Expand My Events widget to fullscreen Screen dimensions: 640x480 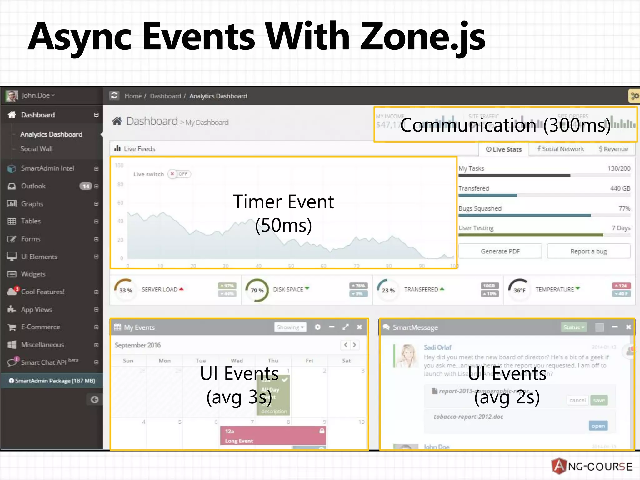click(x=345, y=327)
